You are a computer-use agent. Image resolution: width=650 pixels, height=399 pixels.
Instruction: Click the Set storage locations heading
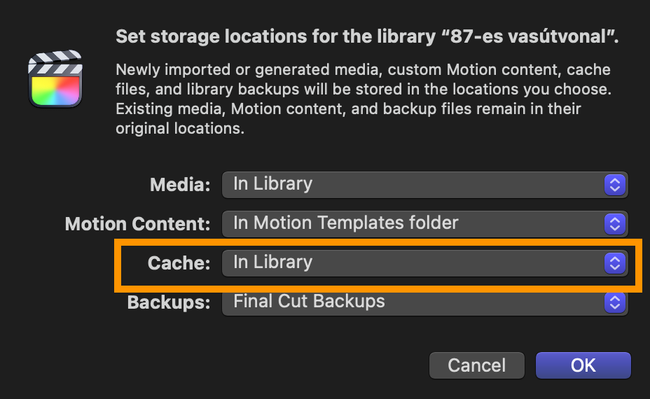coord(367,36)
